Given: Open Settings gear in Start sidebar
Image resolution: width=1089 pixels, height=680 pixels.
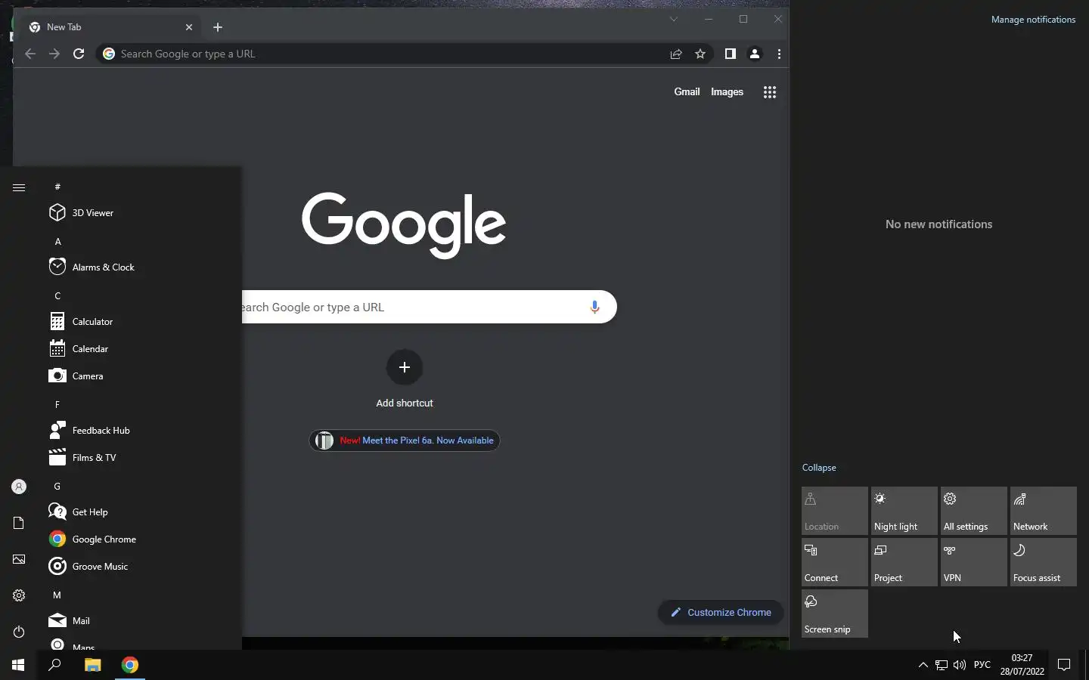Looking at the screenshot, I should coord(19,595).
